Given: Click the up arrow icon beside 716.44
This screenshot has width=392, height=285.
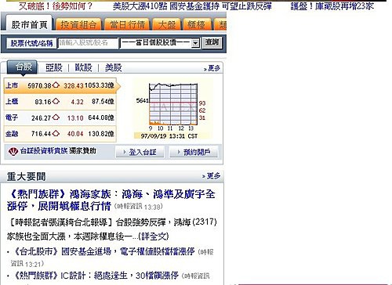Looking at the screenshot, I should 56,134.
